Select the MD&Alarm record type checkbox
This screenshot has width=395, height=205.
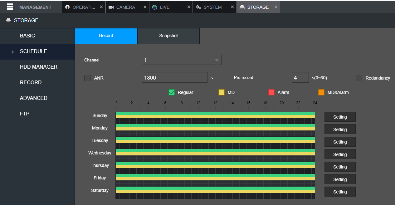(321, 92)
